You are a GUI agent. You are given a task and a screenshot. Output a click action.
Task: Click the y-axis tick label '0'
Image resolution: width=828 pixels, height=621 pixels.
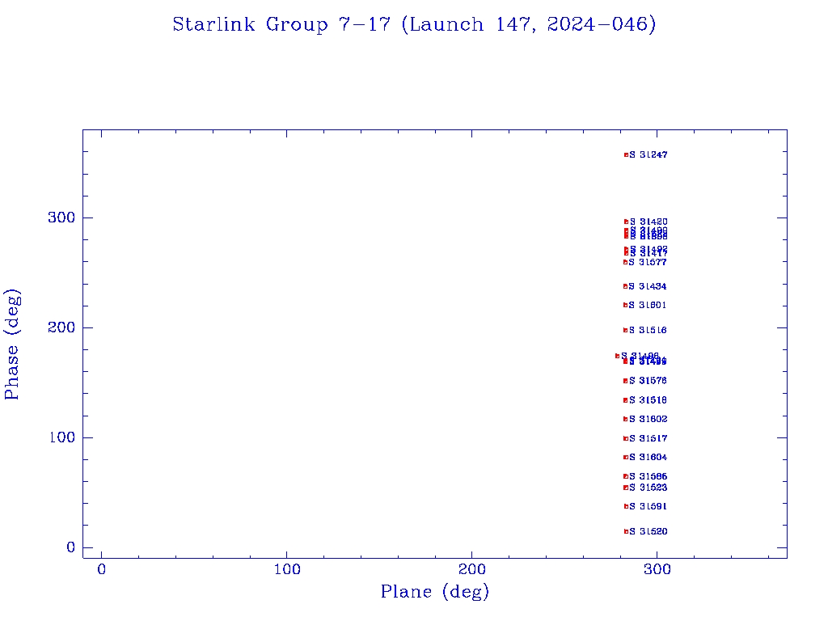pos(71,547)
